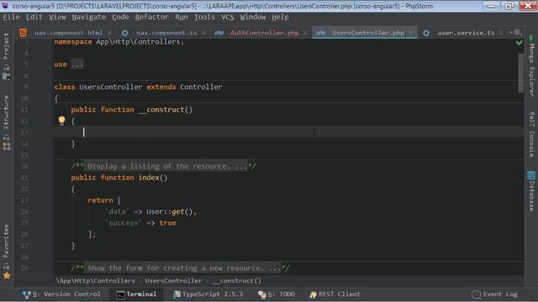Click the Terminal prompt icon

tap(120, 294)
